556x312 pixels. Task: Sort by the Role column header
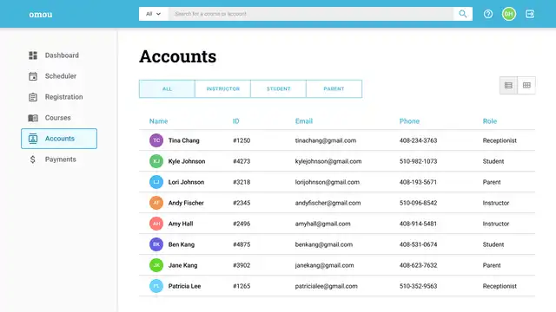pyautogui.click(x=490, y=121)
